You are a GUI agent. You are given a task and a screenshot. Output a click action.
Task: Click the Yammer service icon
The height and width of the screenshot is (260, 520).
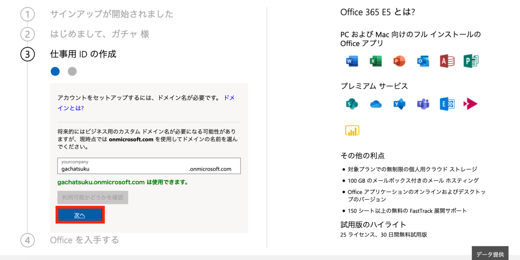coord(399,104)
